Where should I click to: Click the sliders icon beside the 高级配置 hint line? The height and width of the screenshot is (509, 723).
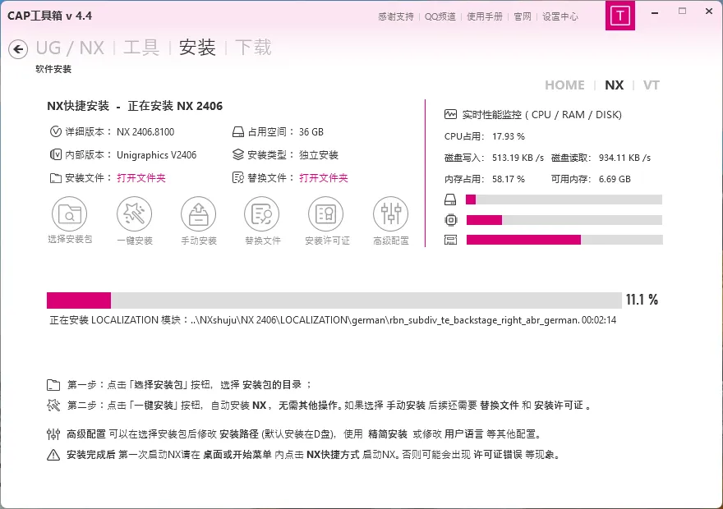click(53, 434)
